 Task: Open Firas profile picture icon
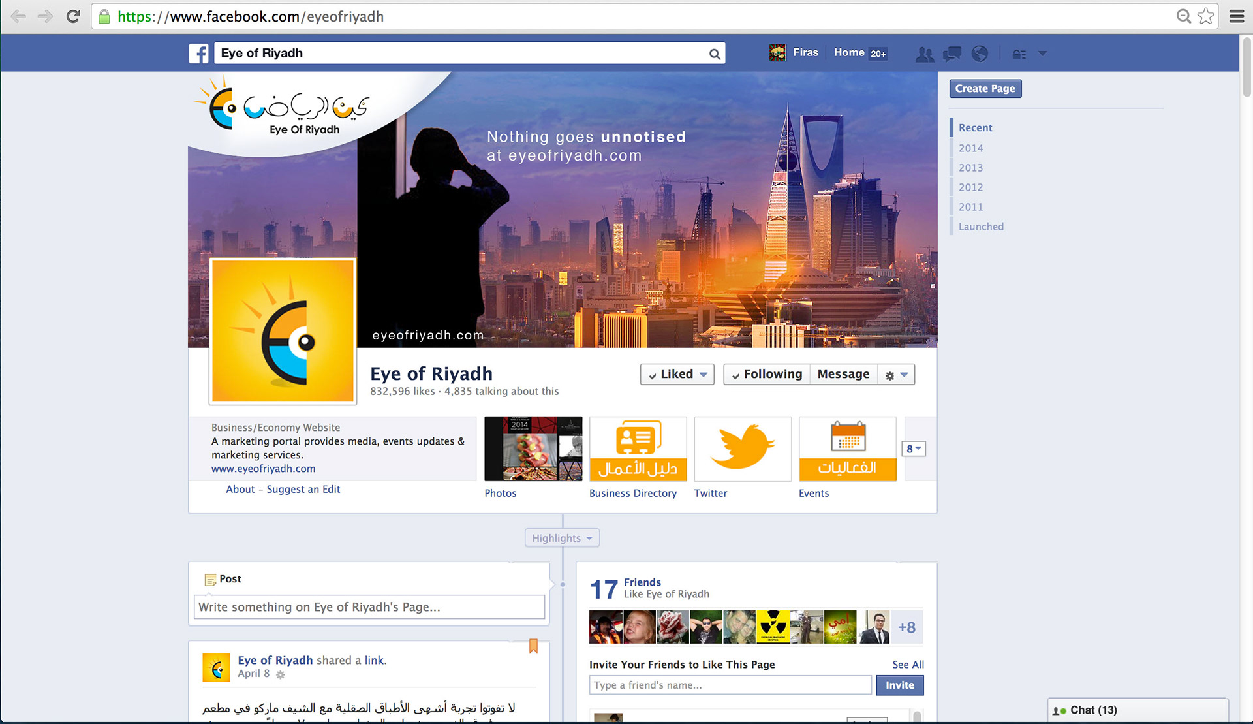click(777, 53)
